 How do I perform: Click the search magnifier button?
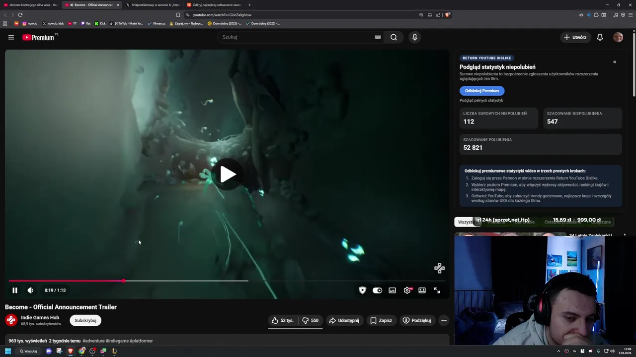(x=394, y=37)
